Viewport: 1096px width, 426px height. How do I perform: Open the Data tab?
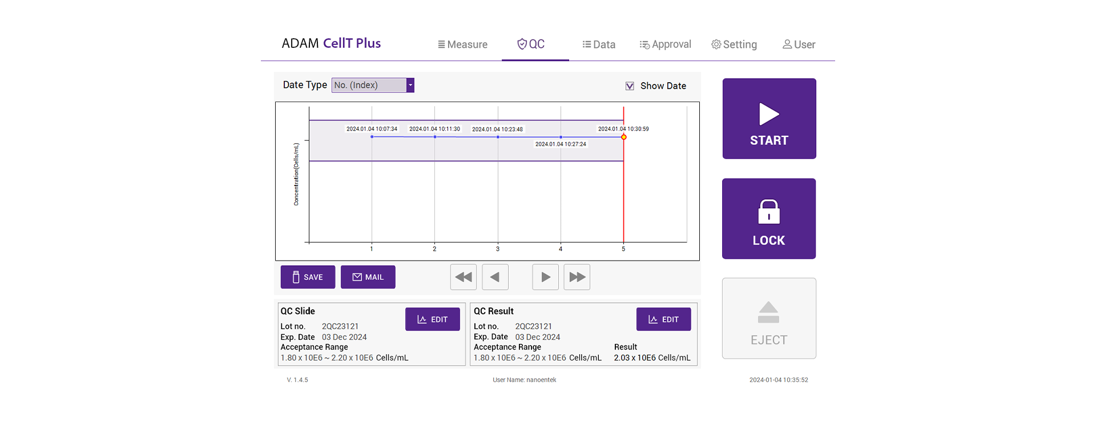click(x=598, y=44)
